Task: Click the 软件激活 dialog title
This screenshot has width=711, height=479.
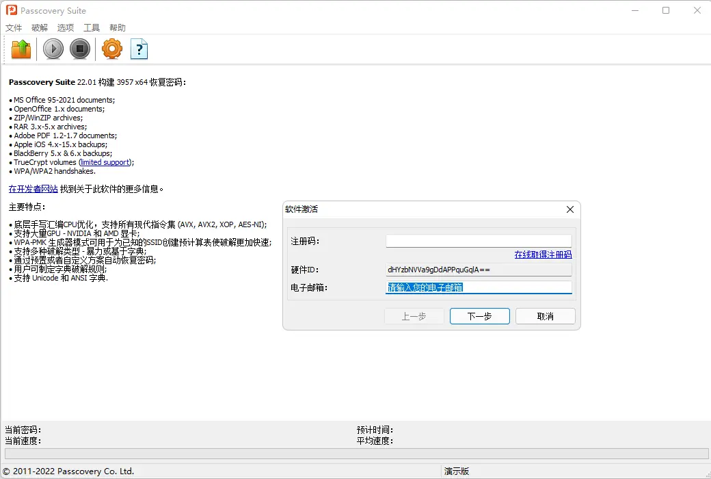Action: pyautogui.click(x=301, y=209)
